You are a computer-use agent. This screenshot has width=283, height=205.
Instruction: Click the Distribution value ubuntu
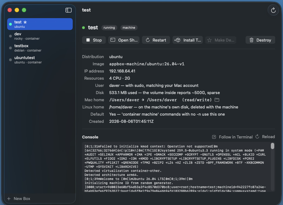point(116,57)
